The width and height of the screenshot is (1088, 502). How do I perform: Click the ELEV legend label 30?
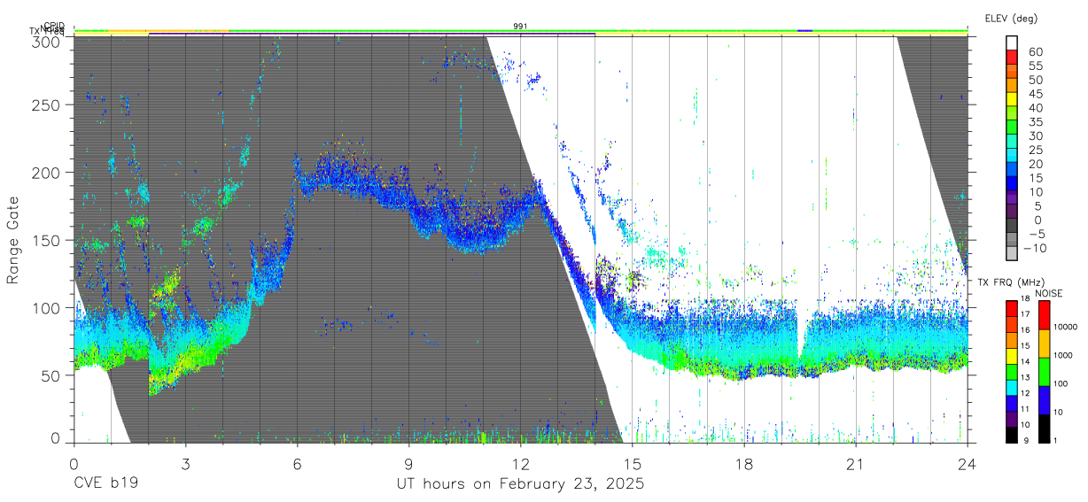click(x=1035, y=135)
